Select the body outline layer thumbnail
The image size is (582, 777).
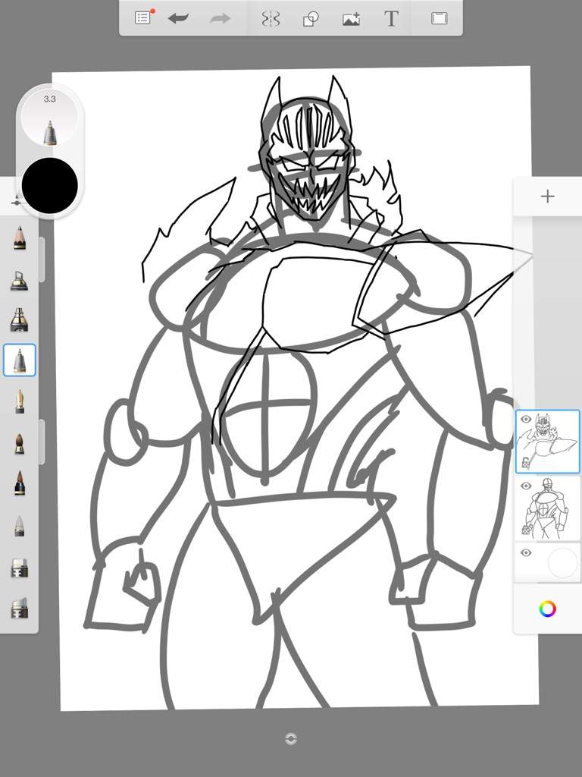point(548,509)
